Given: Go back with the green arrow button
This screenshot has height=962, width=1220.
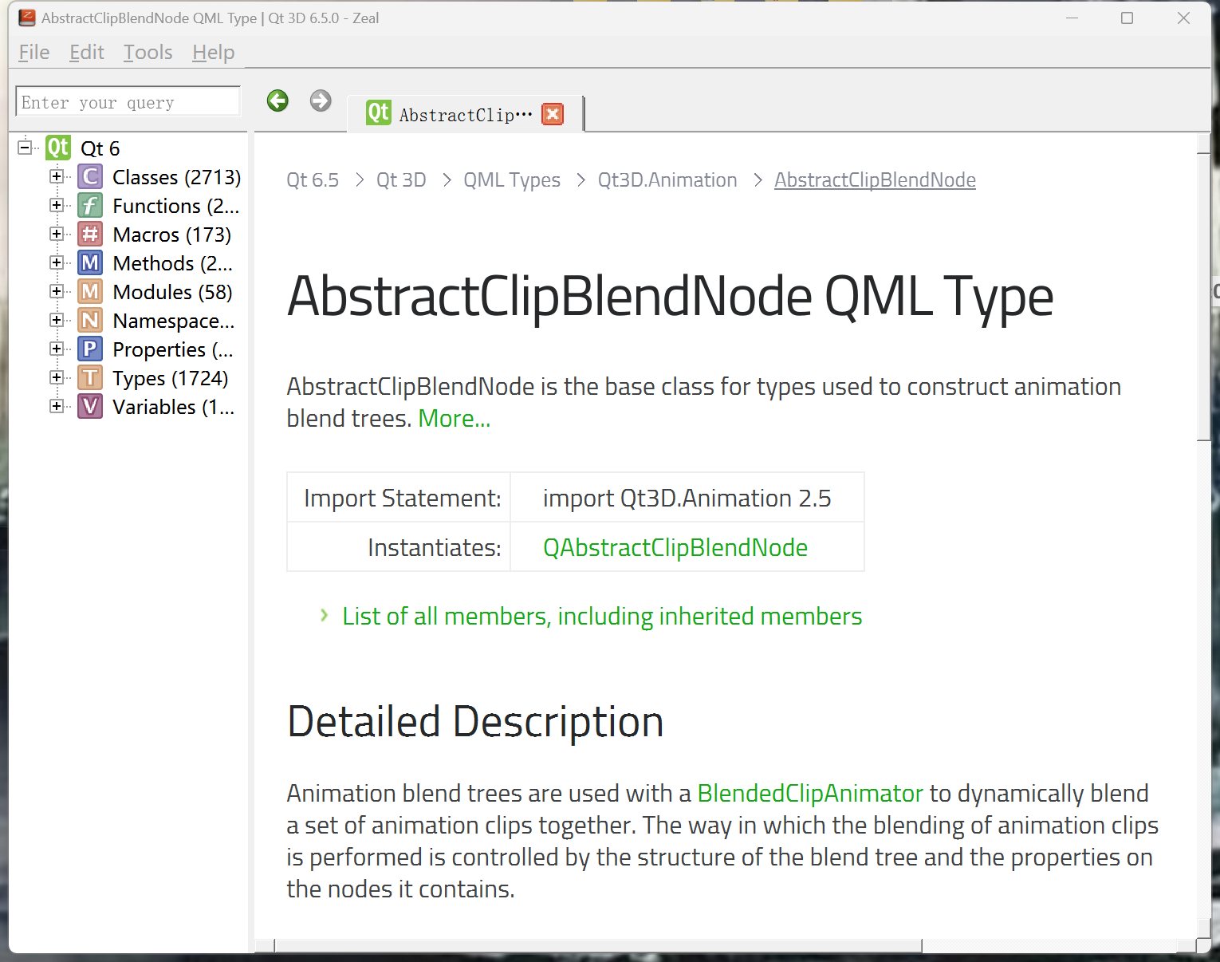Looking at the screenshot, I should point(277,101).
